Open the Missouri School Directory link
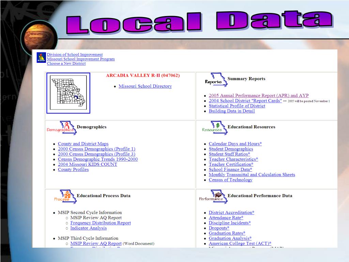 click(x=145, y=86)
